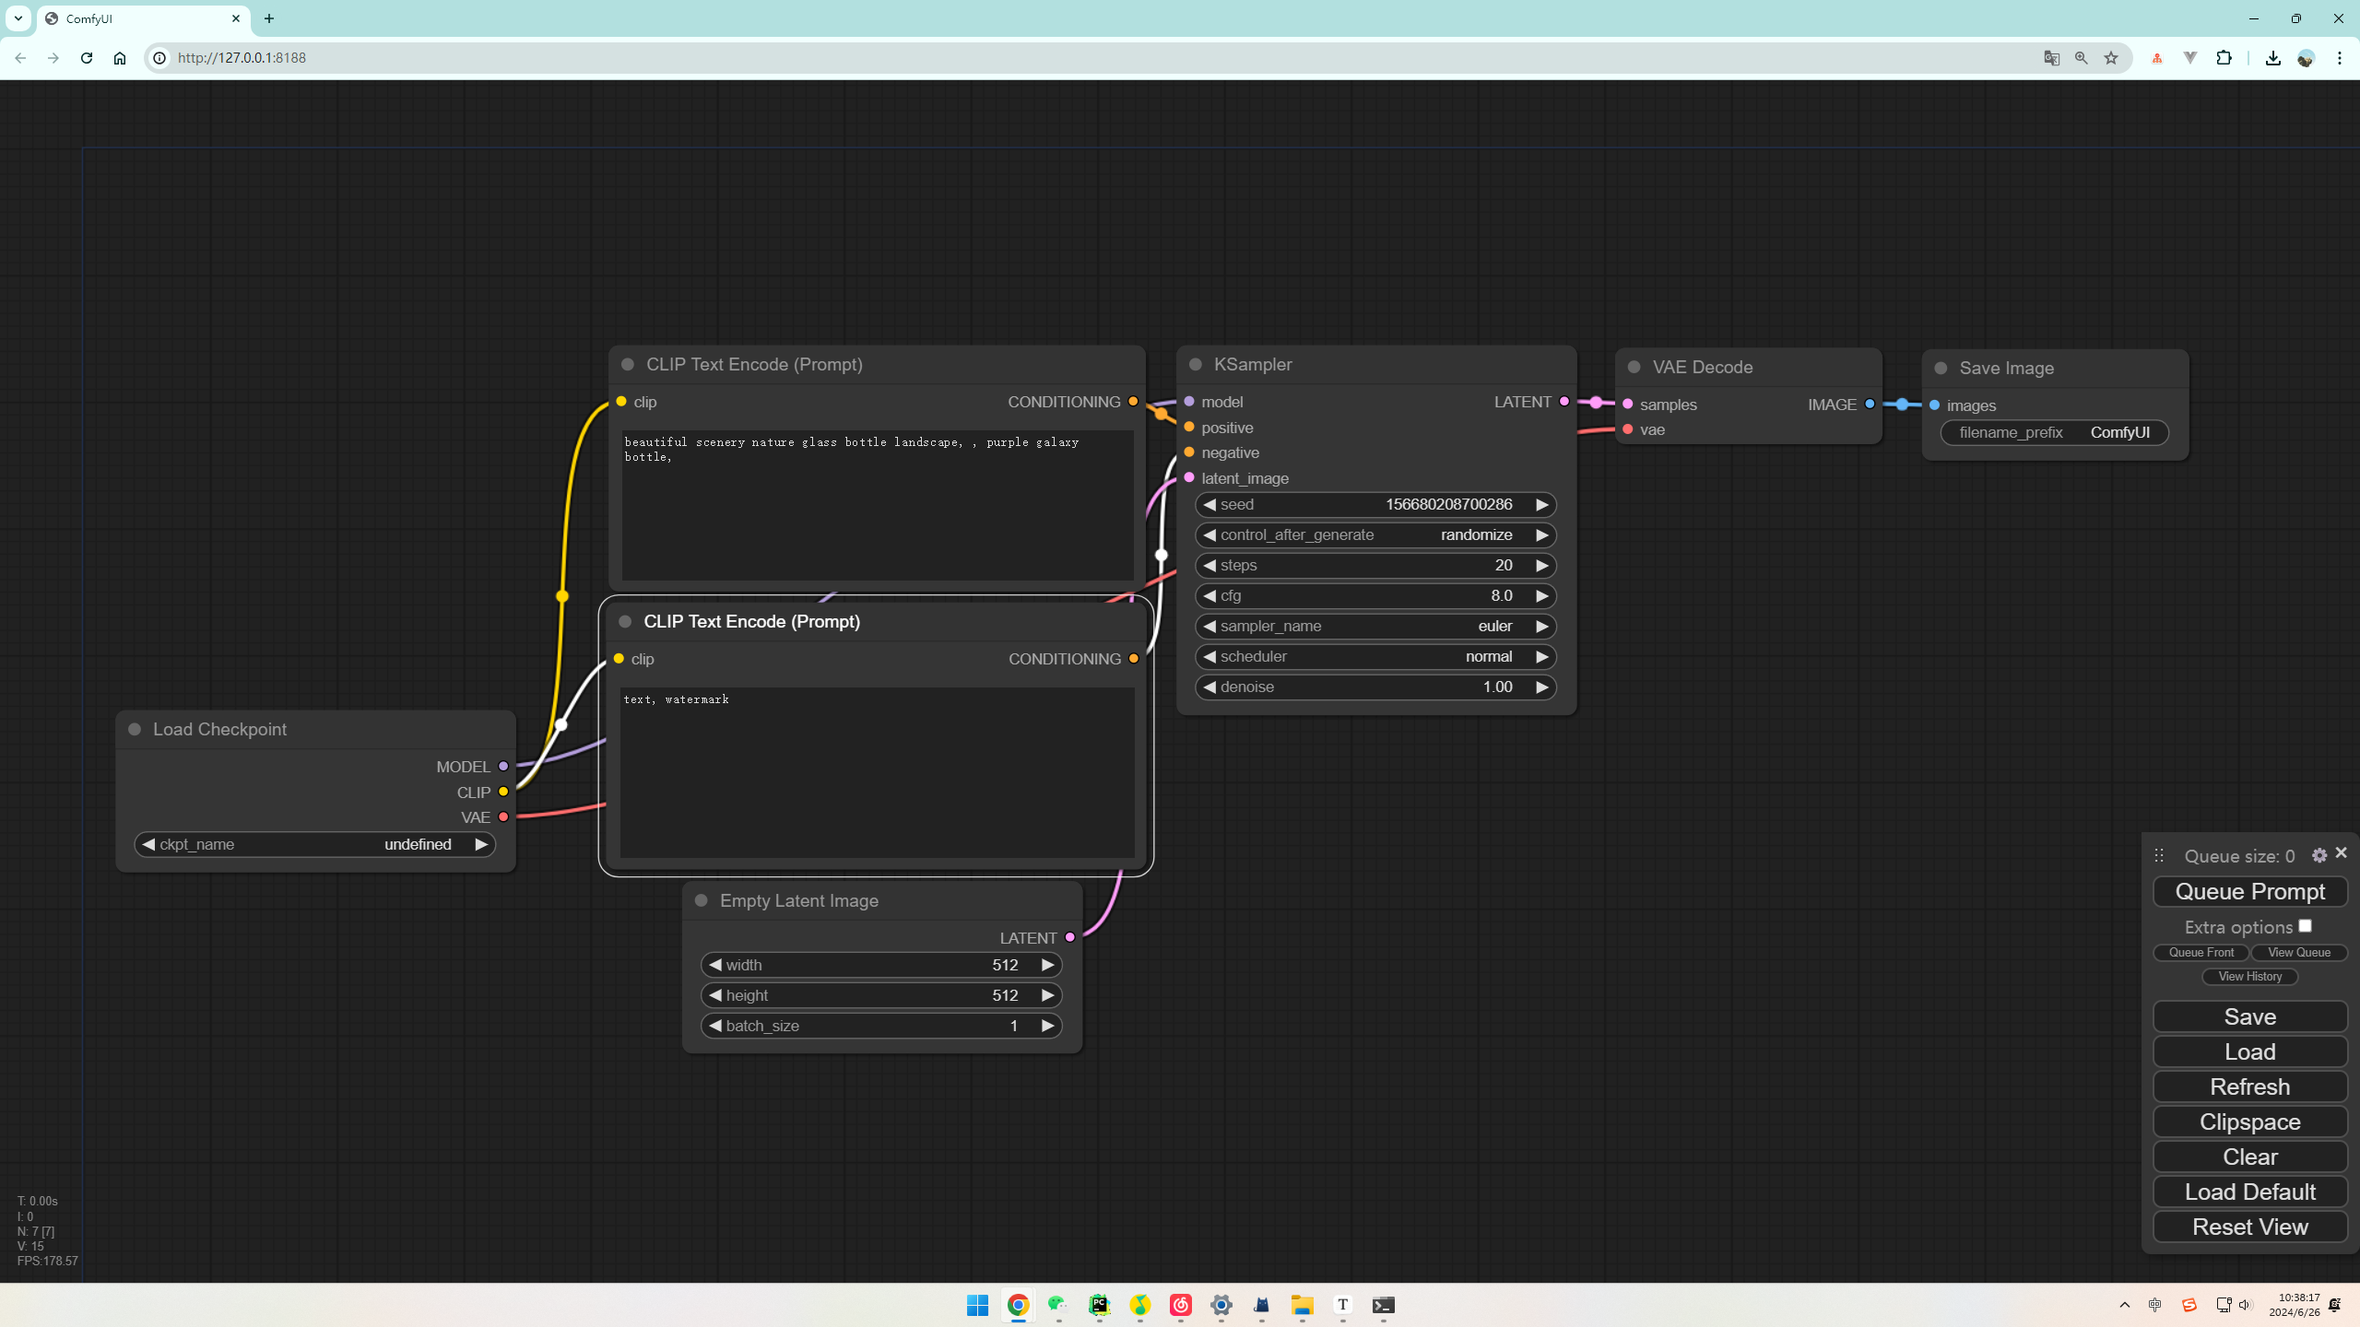Click the IMAGE output socket on VAE Decode
This screenshot has width=2360, height=1327.
click(x=1870, y=404)
